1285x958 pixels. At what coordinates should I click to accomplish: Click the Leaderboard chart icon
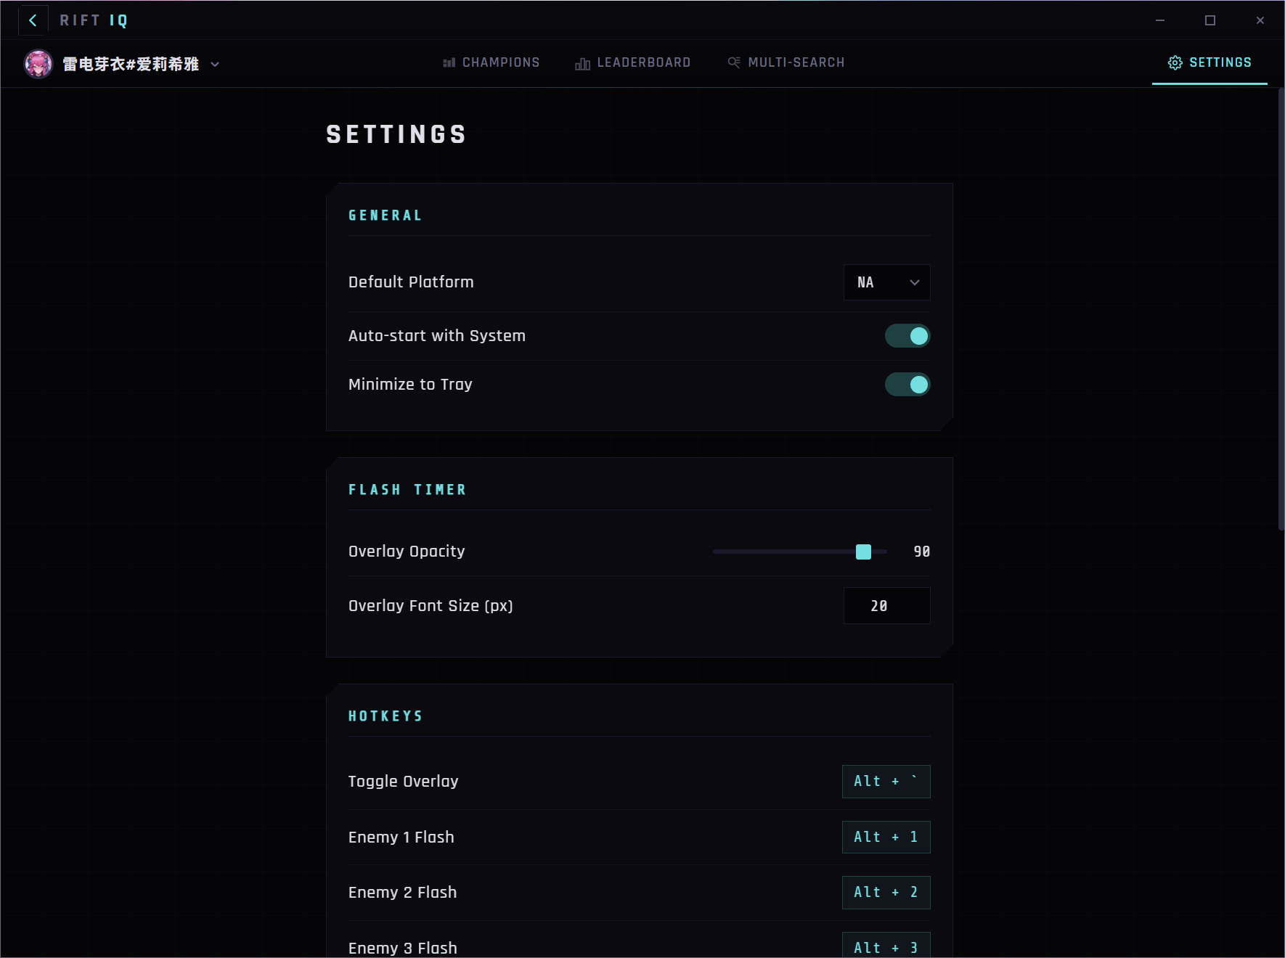pos(583,63)
